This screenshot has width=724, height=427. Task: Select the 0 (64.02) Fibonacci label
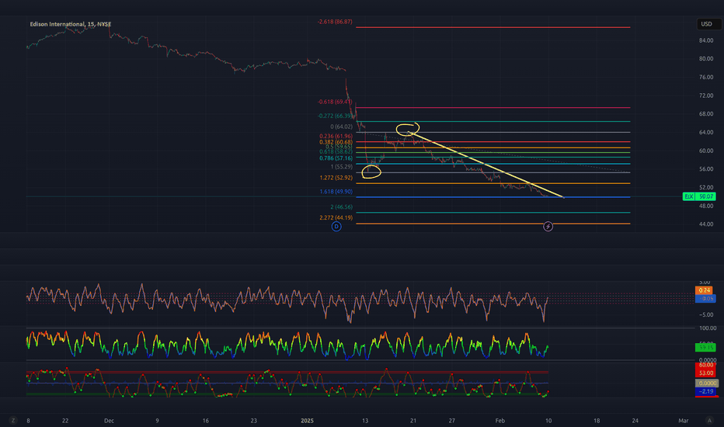click(x=341, y=127)
